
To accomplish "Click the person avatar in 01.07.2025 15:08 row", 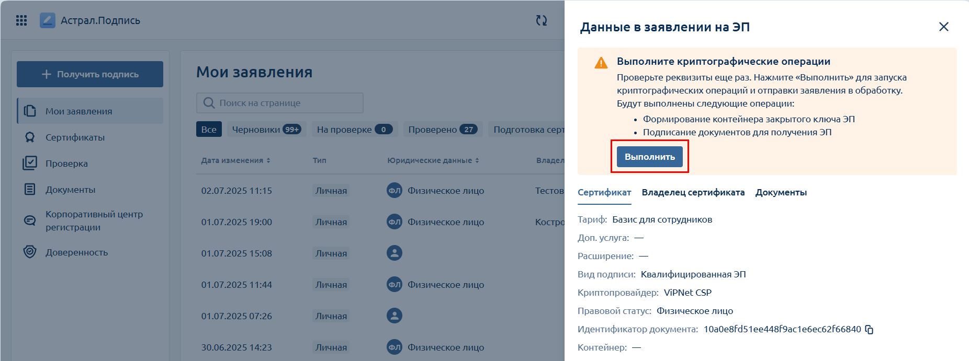I will [x=395, y=253].
